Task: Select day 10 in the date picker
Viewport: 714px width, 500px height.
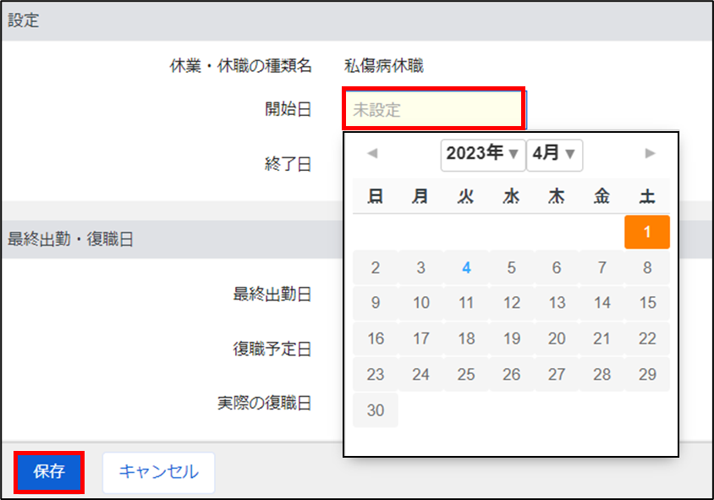Action: (x=421, y=303)
